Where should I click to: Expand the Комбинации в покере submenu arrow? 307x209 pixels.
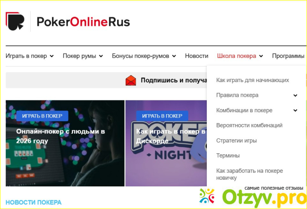pyautogui.click(x=295, y=110)
